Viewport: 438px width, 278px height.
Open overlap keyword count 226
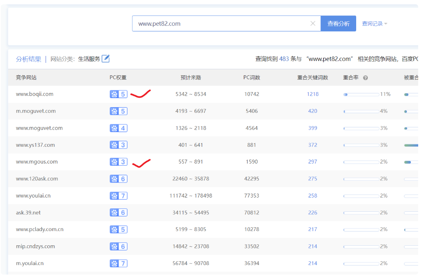313,213
